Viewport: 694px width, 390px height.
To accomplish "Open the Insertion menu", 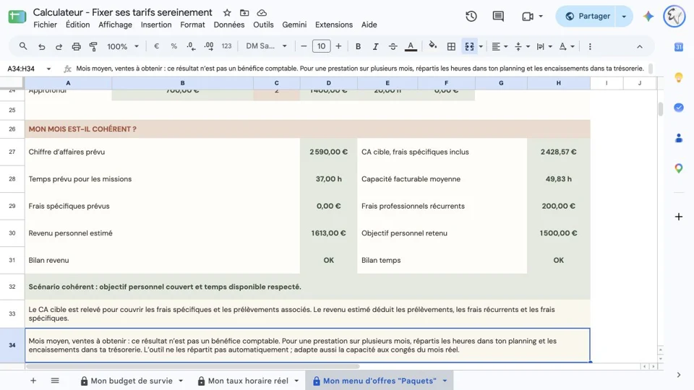I will pyautogui.click(x=156, y=25).
